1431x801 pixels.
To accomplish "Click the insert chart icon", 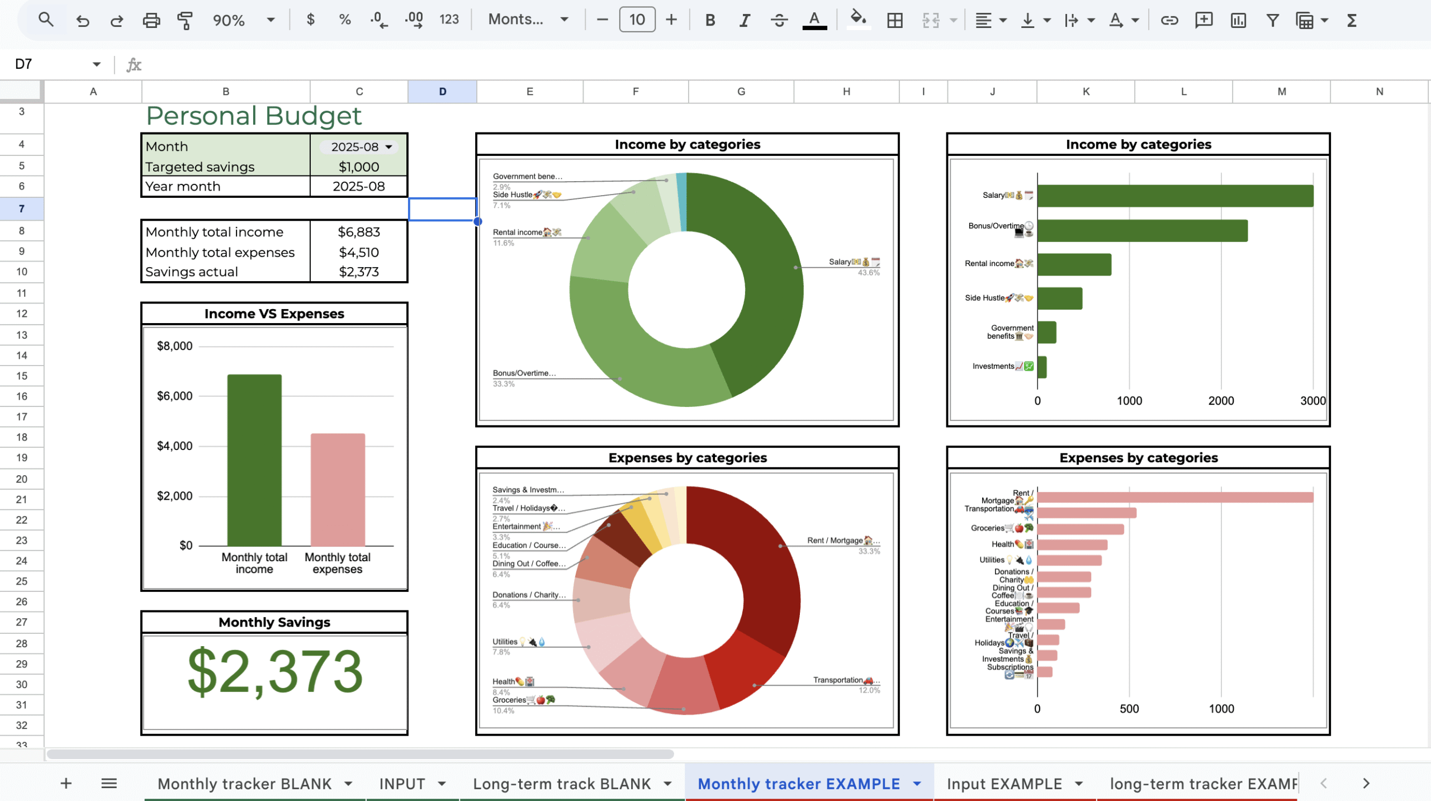I will (x=1238, y=20).
